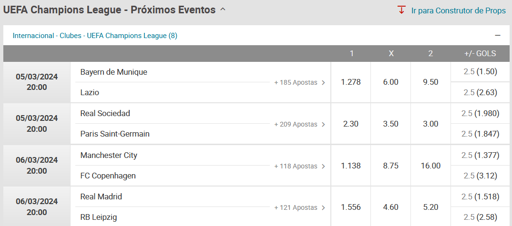
Task: Select Manchester City win odds 1.138
Action: pyautogui.click(x=351, y=166)
